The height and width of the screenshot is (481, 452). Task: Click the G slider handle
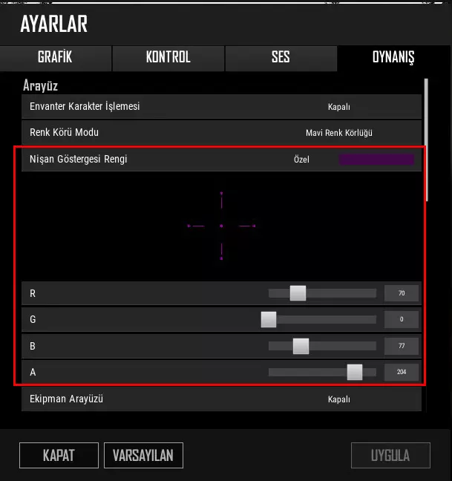[269, 319]
